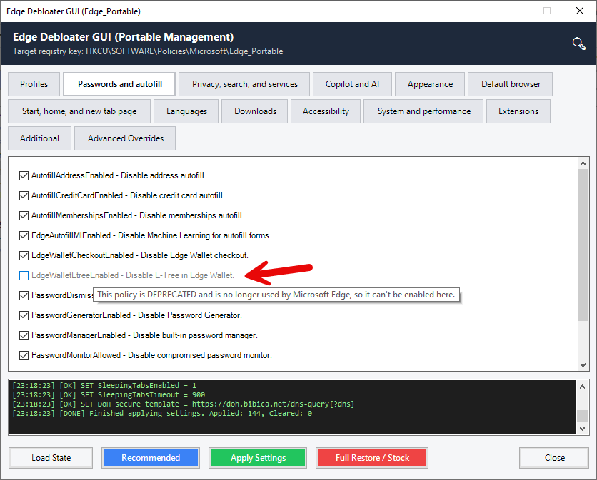Viewport: 597px width, 480px height.
Task: Click 'Disable memberships autofill.' label text
Action: coord(191,215)
